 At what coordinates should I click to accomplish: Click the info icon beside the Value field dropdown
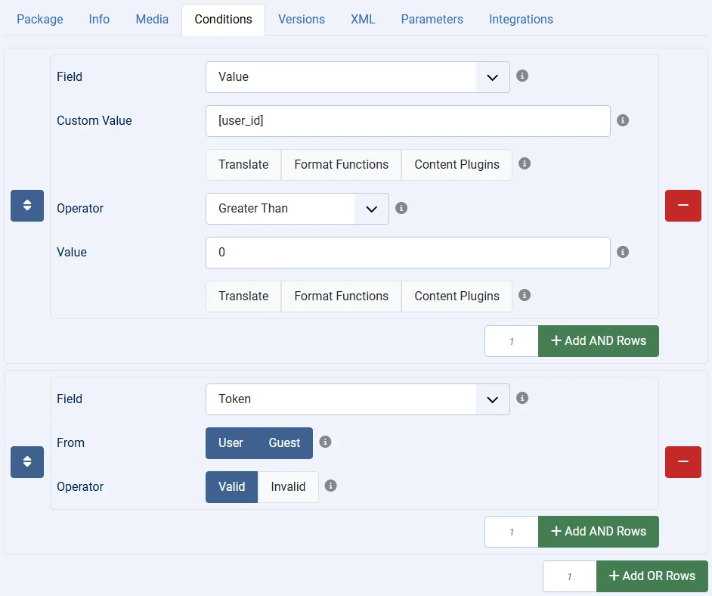click(522, 76)
